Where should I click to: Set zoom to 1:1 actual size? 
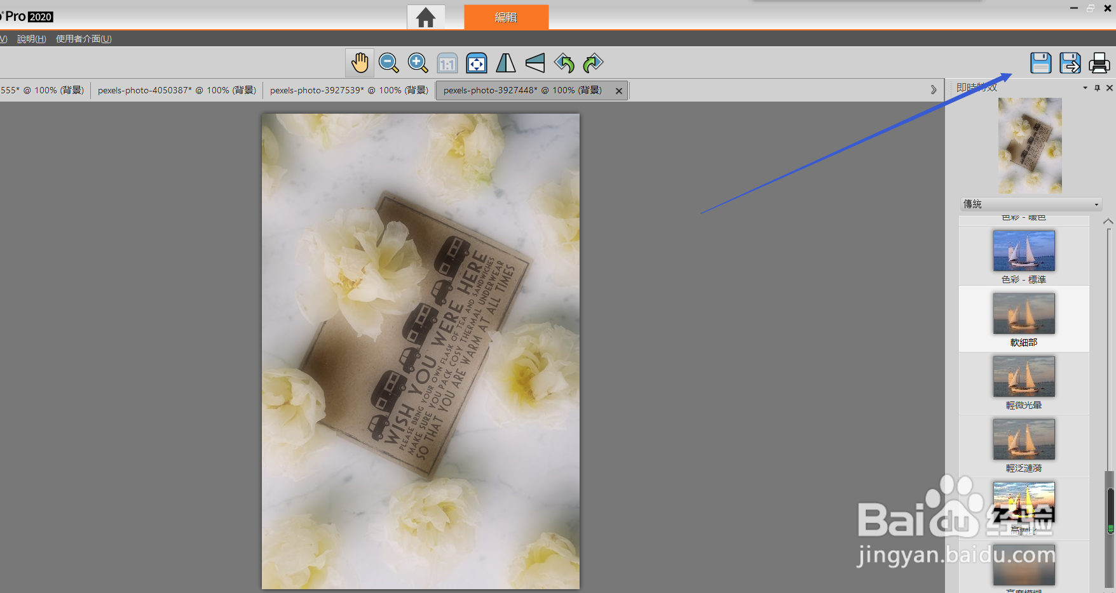447,63
